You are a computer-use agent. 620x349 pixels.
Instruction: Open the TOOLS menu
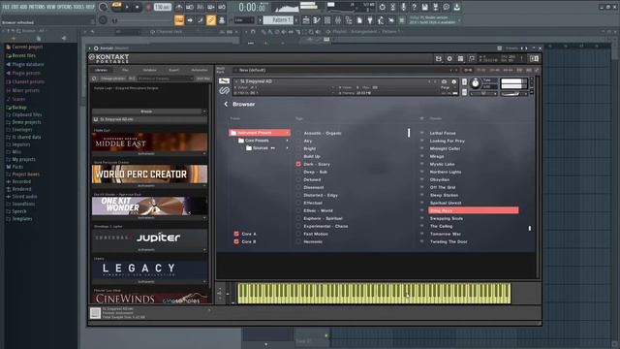tap(79, 7)
